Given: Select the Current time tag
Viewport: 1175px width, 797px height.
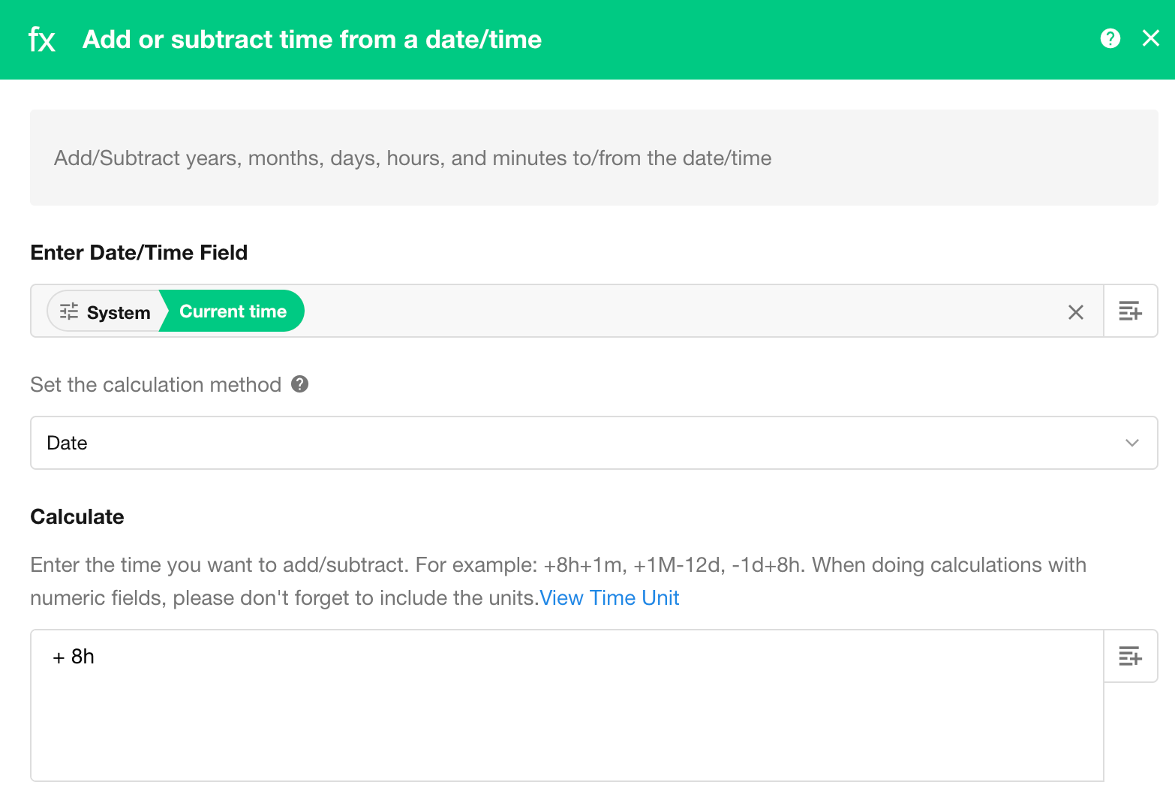Looking at the screenshot, I should (233, 311).
